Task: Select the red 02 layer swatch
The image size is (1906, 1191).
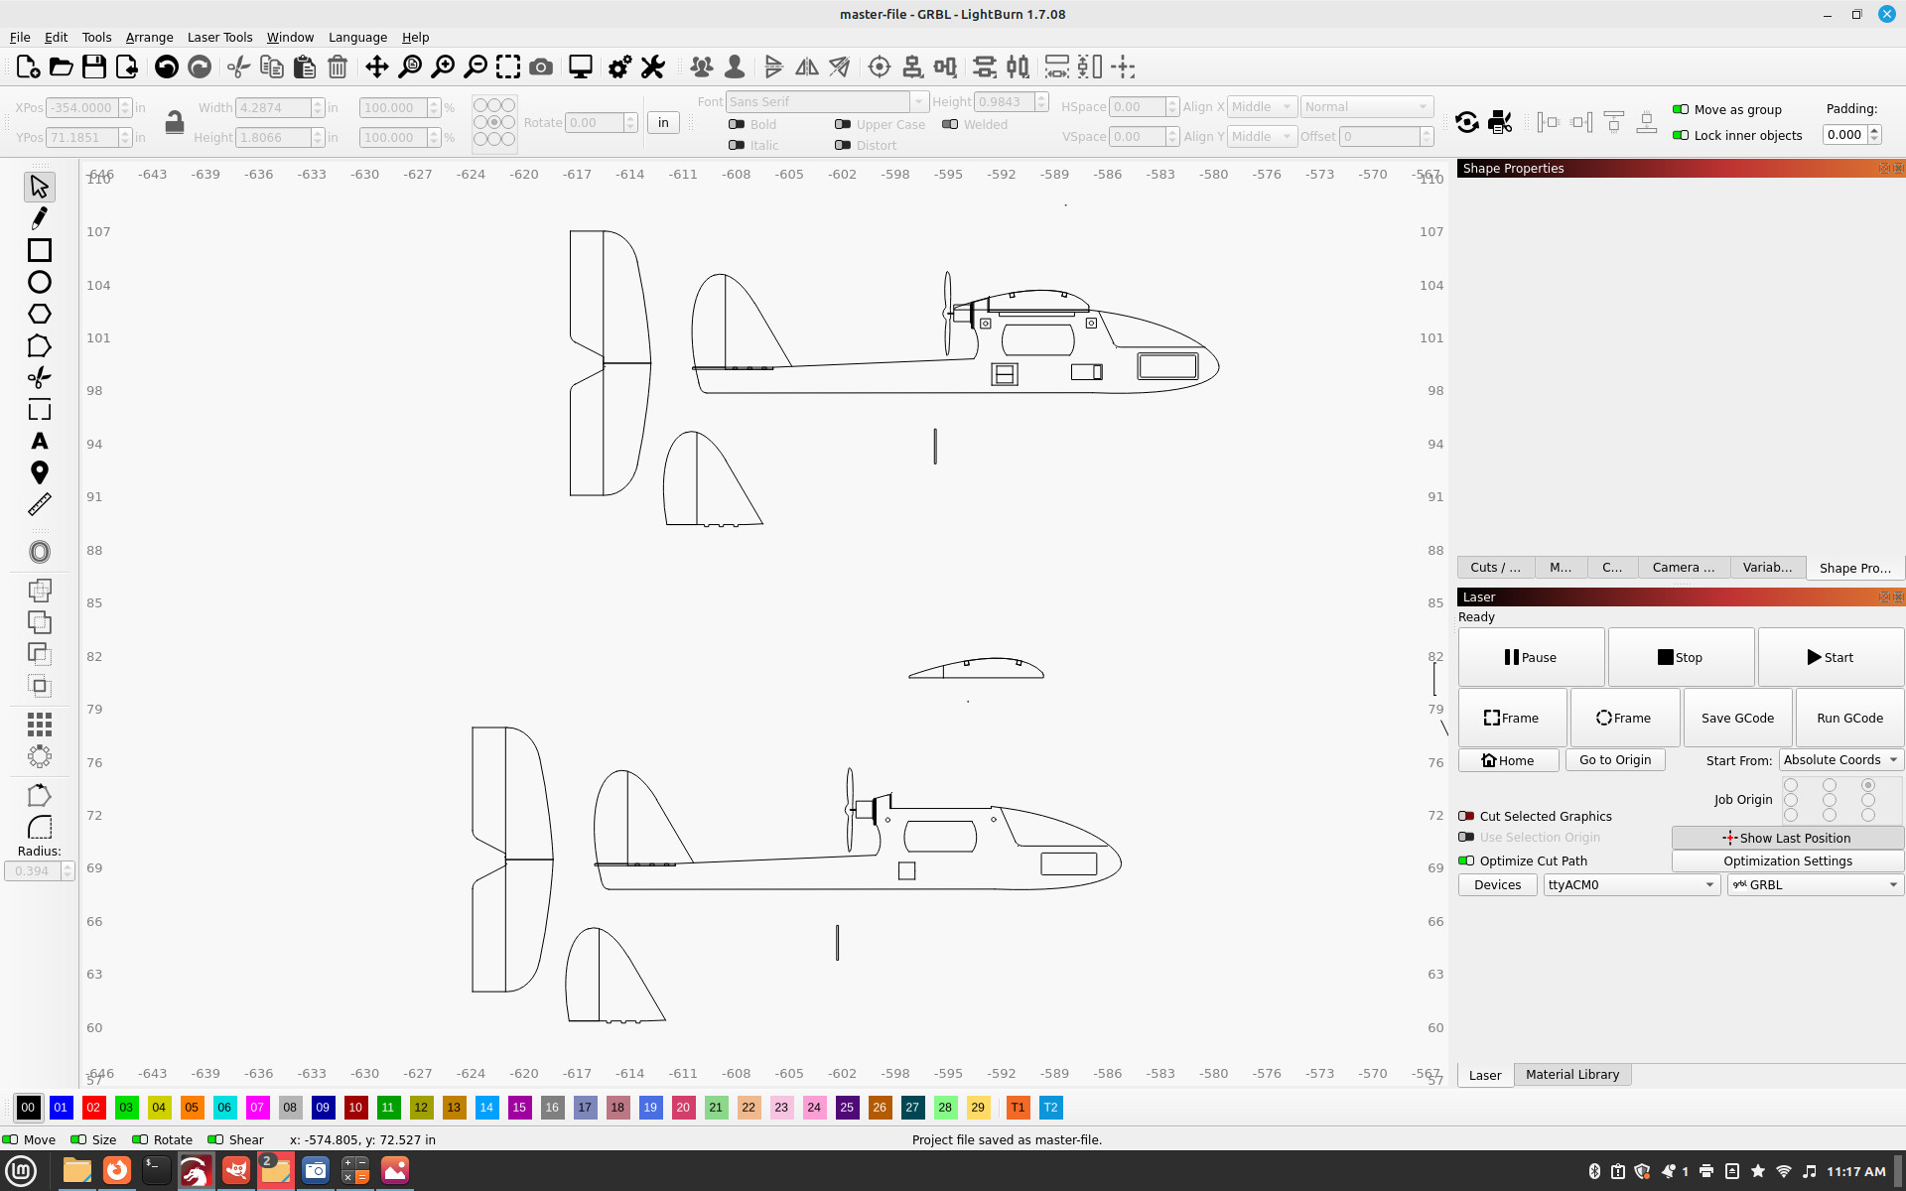Action: point(93,1107)
